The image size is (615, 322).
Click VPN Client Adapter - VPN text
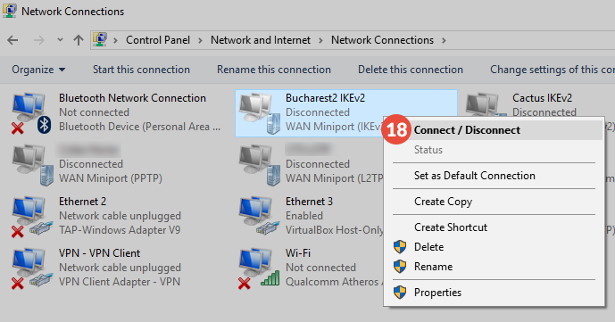click(x=120, y=282)
